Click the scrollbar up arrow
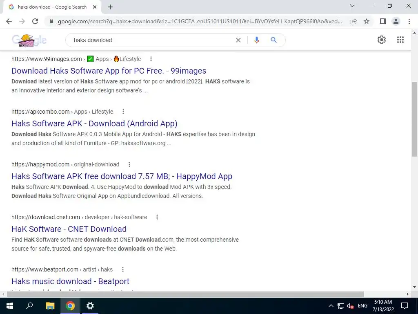Screen dimensions: 418x314 (x=415, y=33)
